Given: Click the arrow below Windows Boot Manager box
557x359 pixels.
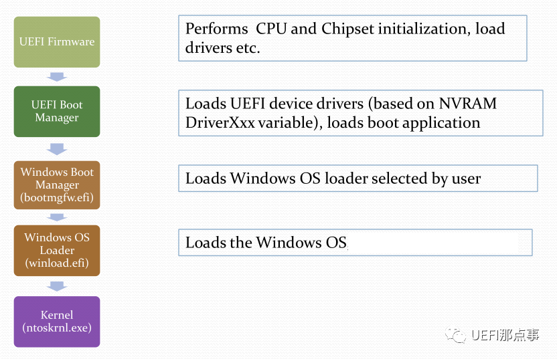Looking at the screenshot, I should [58, 217].
